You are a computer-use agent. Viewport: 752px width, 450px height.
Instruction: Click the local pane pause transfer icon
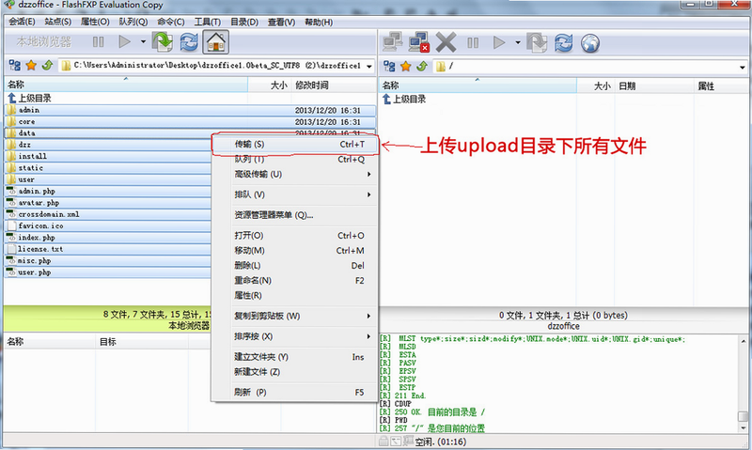(x=99, y=42)
